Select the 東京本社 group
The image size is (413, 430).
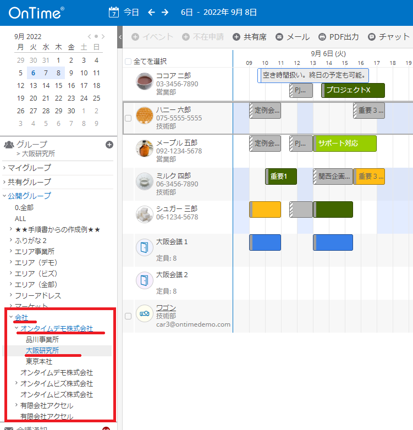(x=39, y=361)
